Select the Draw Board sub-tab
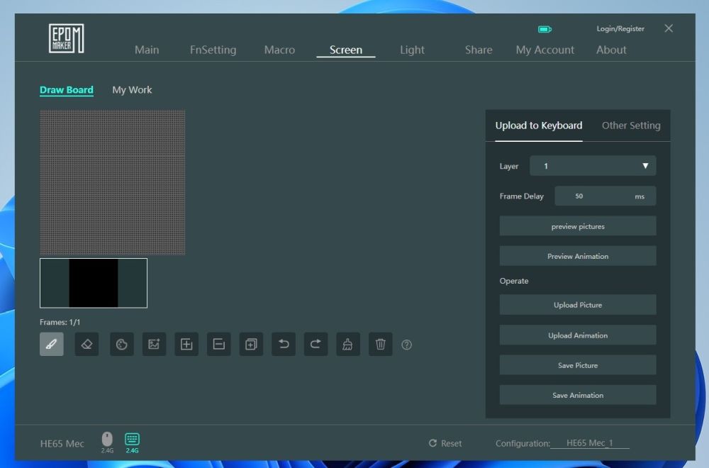This screenshot has height=468, width=709. click(67, 89)
